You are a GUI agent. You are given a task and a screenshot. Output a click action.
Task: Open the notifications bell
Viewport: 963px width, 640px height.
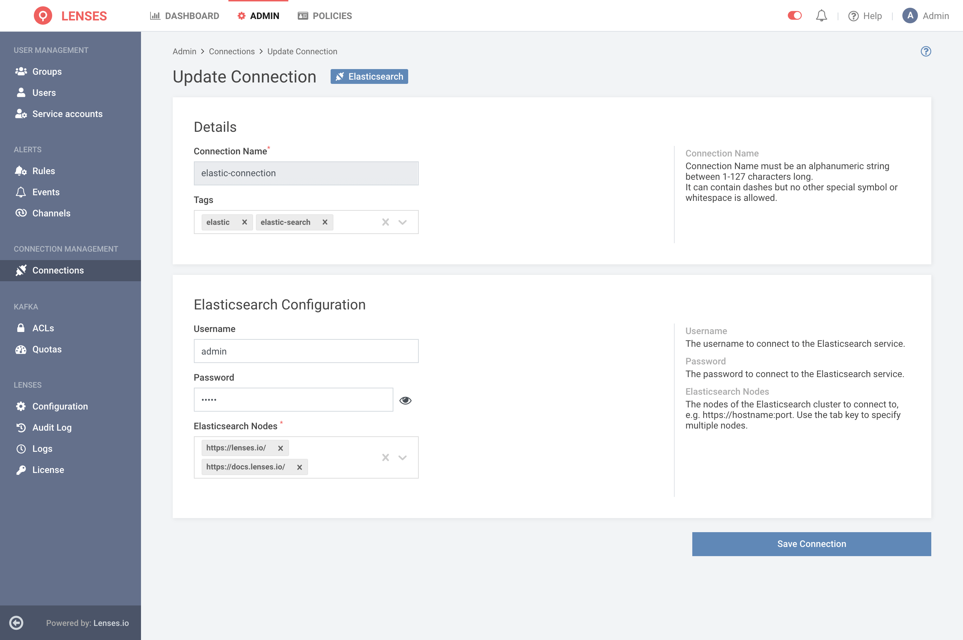click(x=821, y=16)
